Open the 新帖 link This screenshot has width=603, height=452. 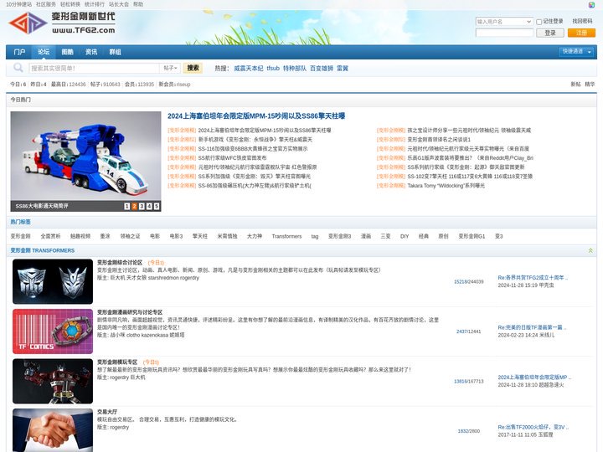[x=575, y=85]
